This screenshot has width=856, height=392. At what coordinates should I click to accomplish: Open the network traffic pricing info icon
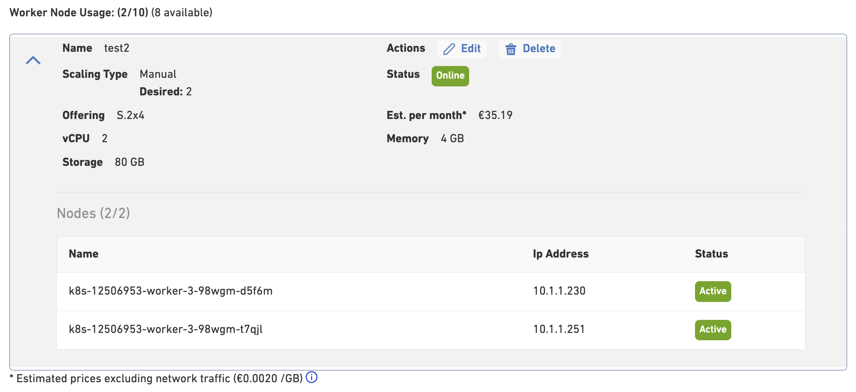[x=311, y=378]
